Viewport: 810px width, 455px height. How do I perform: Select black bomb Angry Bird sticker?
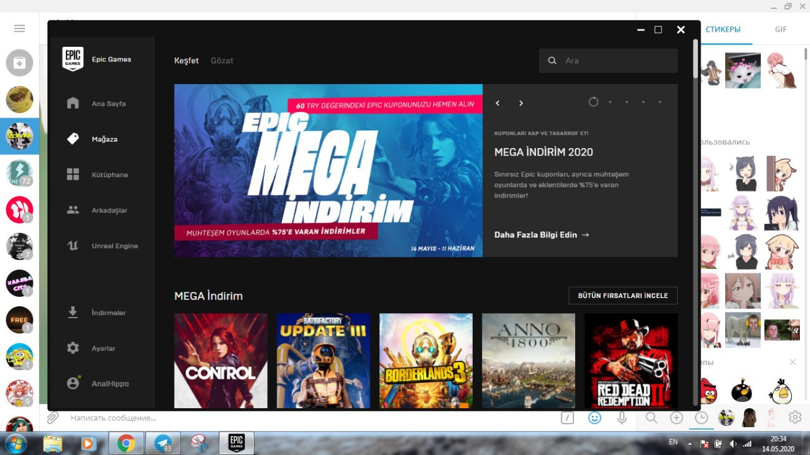[x=742, y=390]
